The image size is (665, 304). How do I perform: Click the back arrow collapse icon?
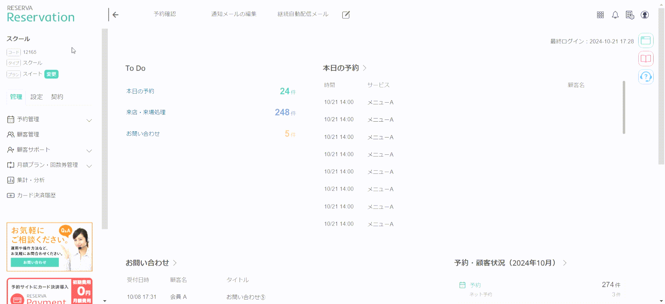(x=115, y=15)
